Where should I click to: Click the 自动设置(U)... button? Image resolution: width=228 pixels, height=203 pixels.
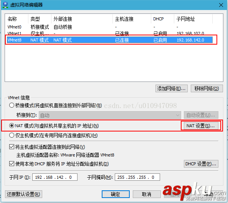point(201,115)
